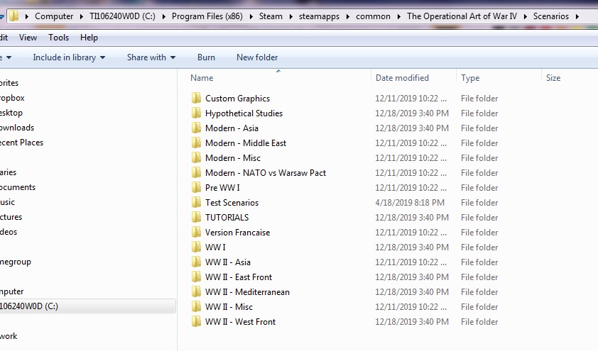This screenshot has width=598, height=351.
Task: Sort by the Date modified column header
Action: click(x=402, y=78)
